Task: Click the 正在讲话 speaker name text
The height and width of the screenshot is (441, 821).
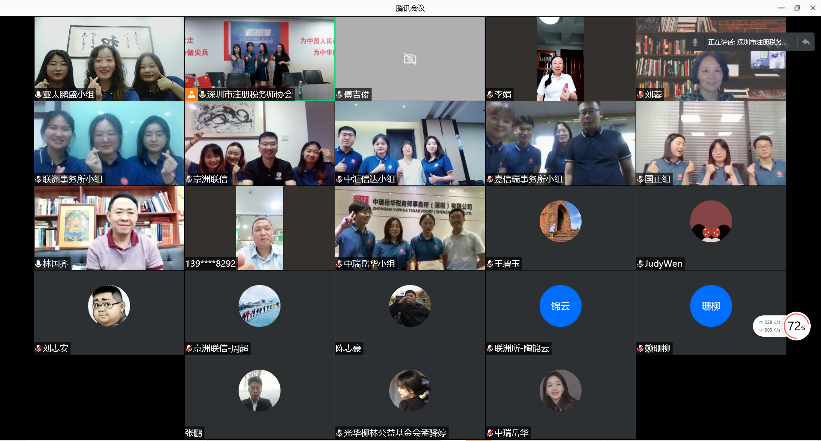Action: (x=747, y=42)
